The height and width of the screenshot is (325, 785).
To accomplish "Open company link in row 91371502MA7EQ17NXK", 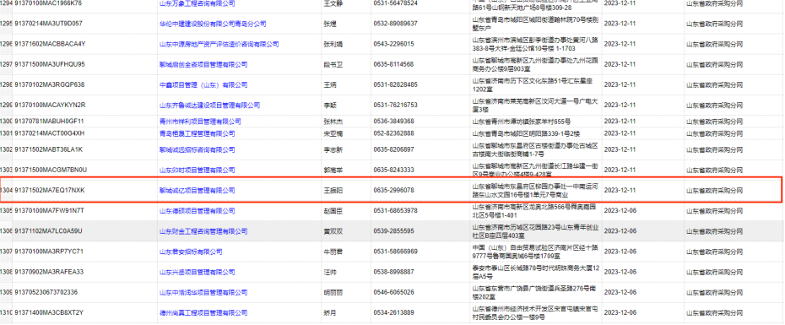I will click(197, 190).
